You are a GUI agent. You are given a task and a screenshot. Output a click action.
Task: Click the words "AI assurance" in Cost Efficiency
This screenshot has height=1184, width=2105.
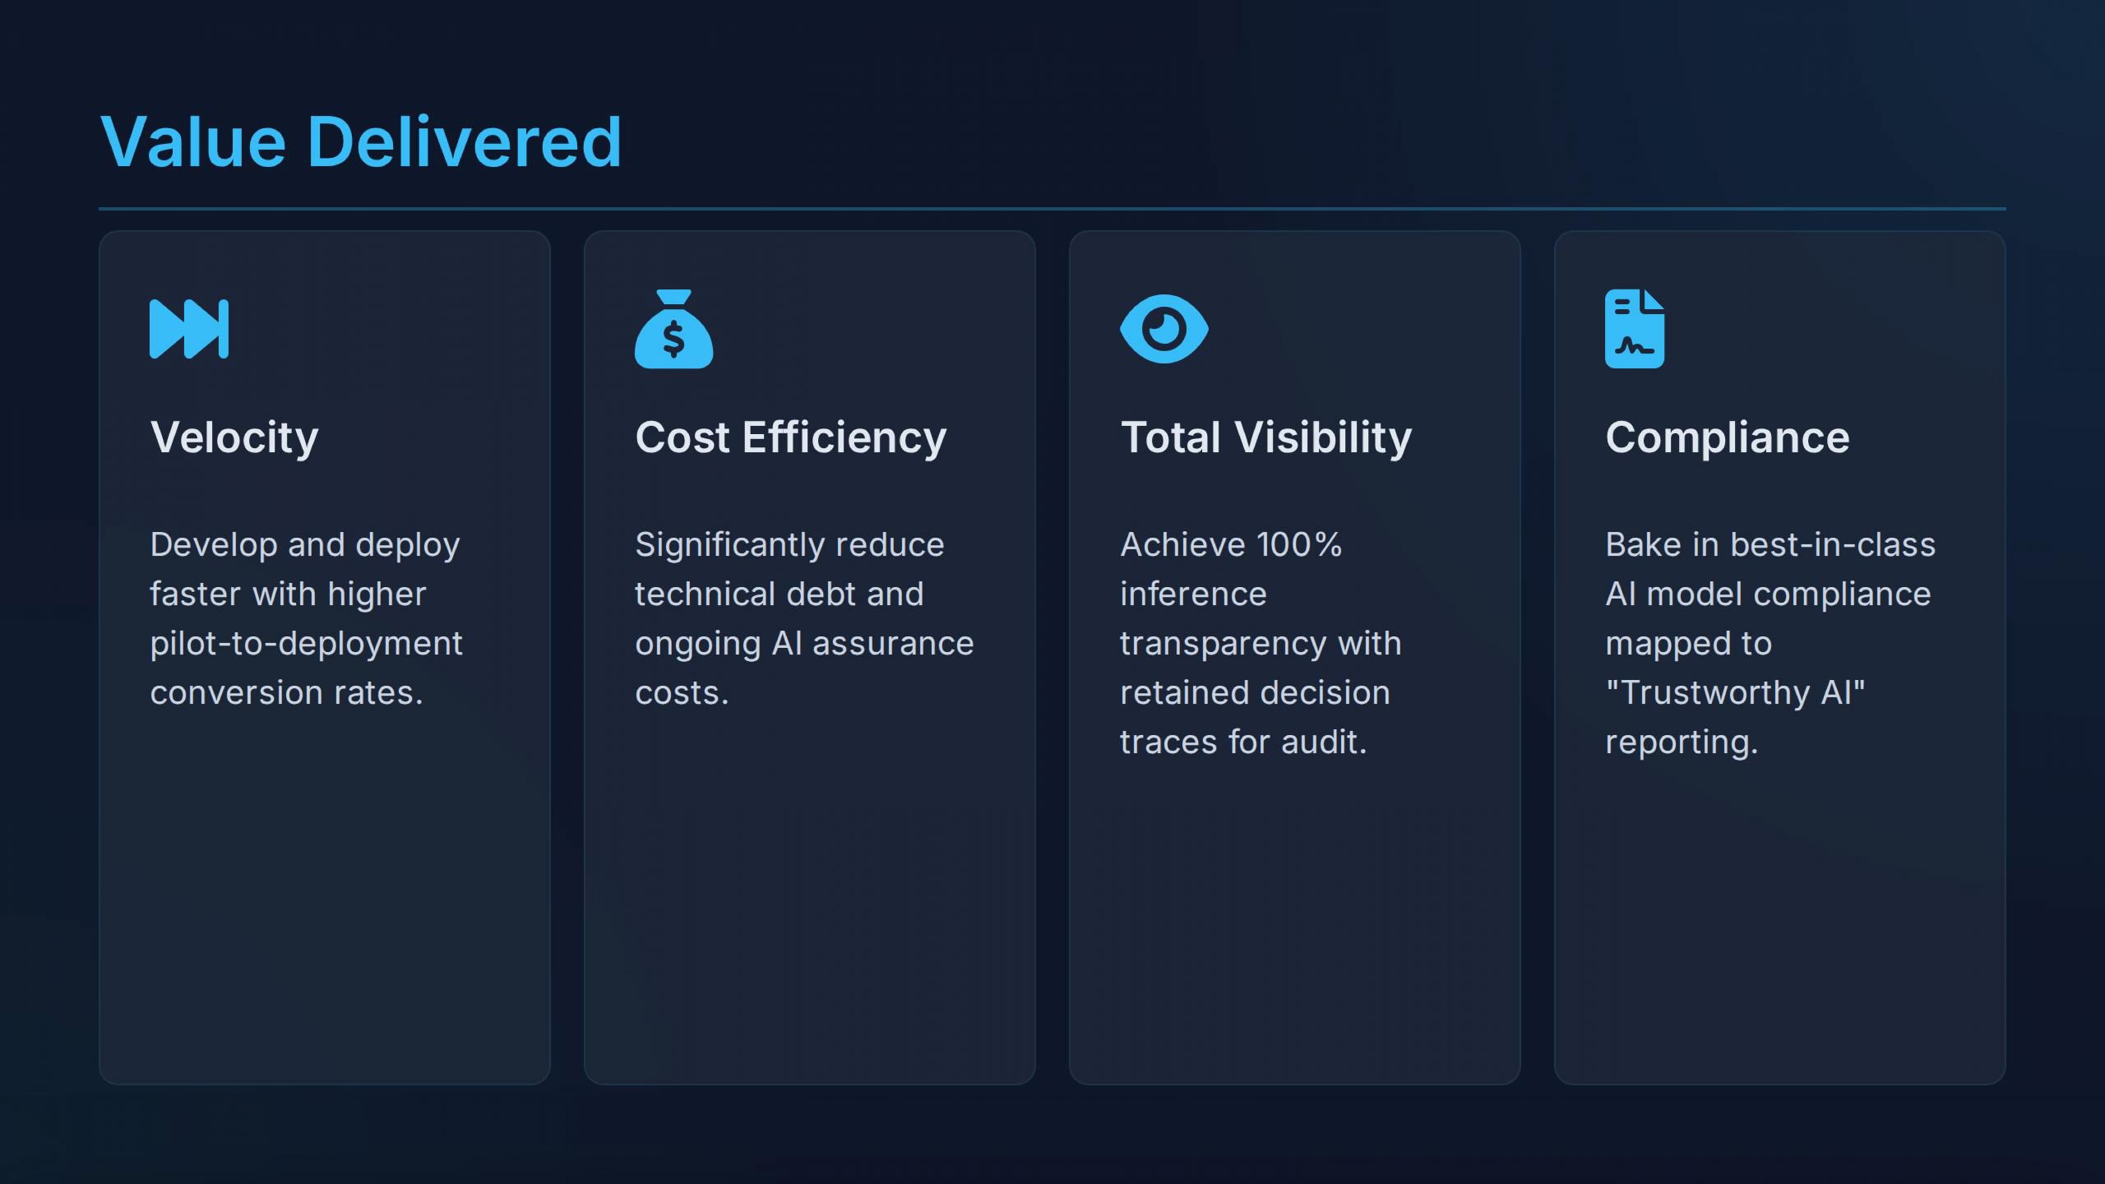click(x=872, y=643)
